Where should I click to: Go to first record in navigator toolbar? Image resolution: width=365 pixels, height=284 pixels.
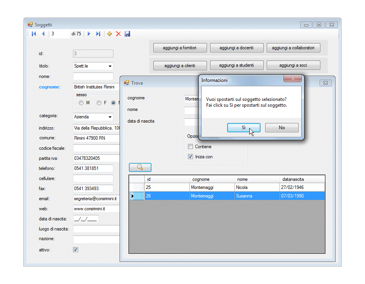click(34, 34)
